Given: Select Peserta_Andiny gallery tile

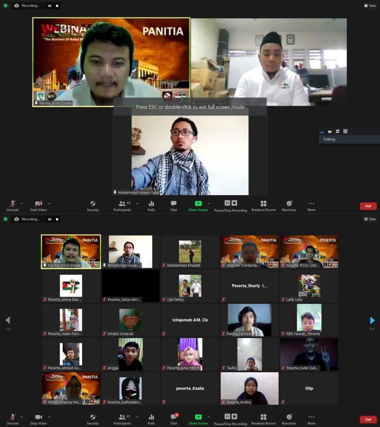Looking at the screenshot, I should point(249,388).
